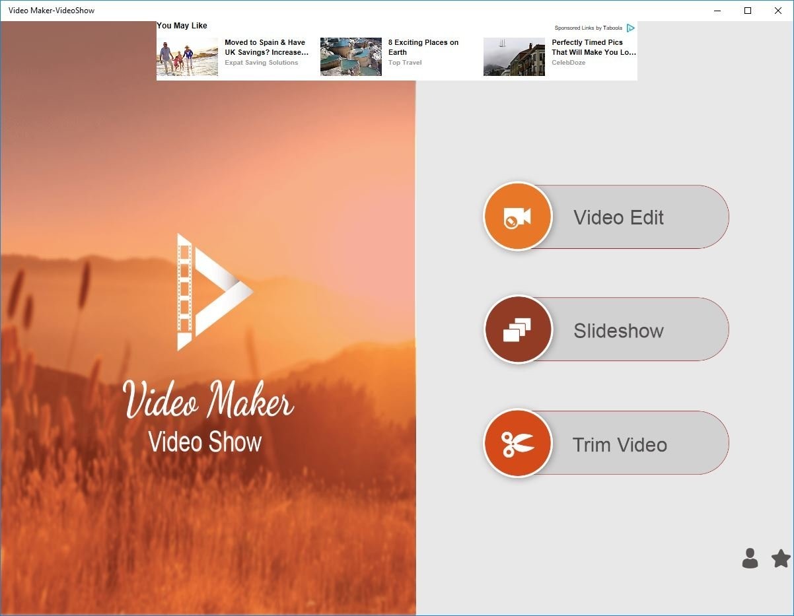Open the "Moved to Spain" ad headline
This screenshot has height=616, width=794.
266,47
